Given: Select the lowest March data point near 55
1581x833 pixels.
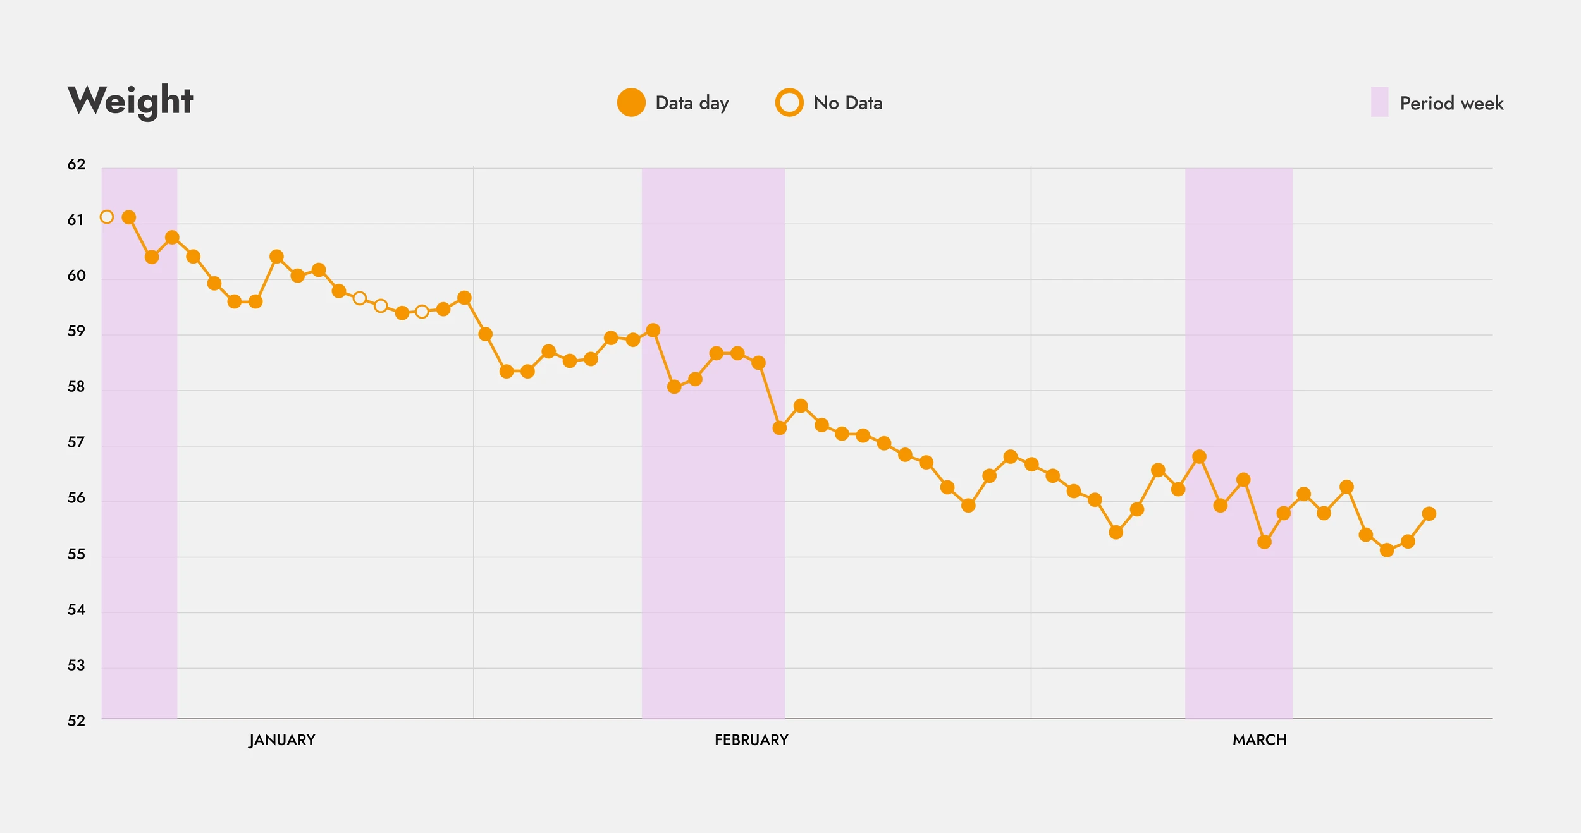Looking at the screenshot, I should 1387,550.
